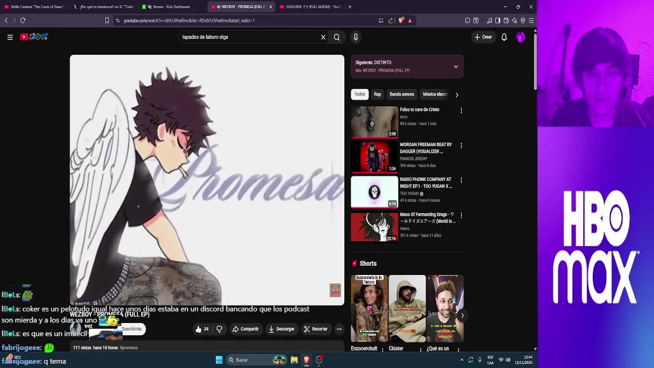Click the Descargar download button
Screen dimensions: 654x368
pos(282,329)
